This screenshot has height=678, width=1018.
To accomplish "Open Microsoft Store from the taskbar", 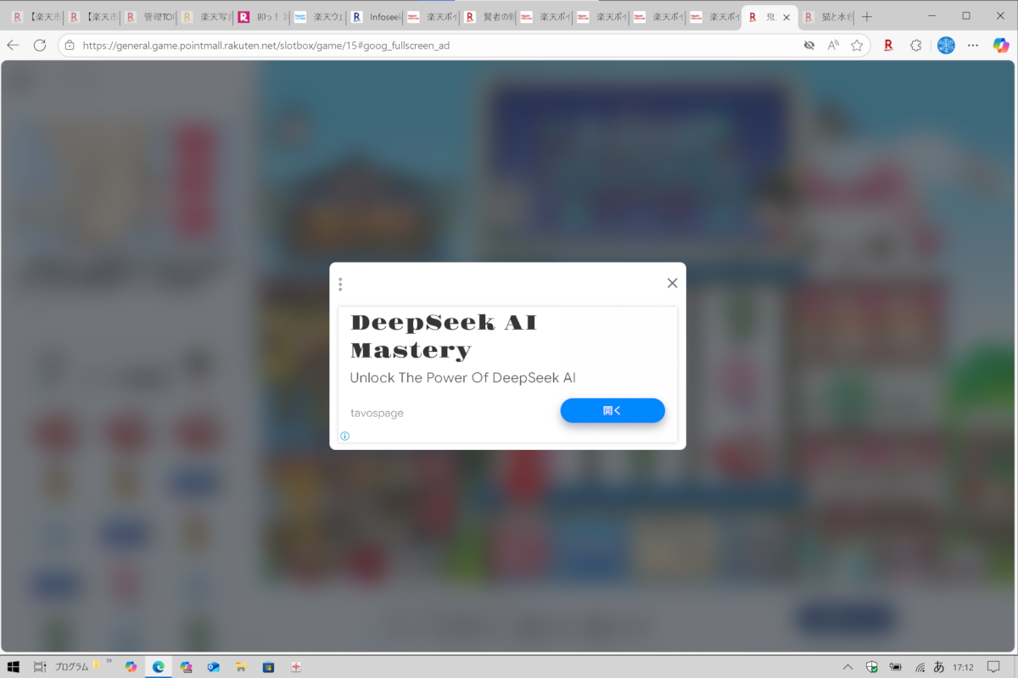I will (x=268, y=667).
